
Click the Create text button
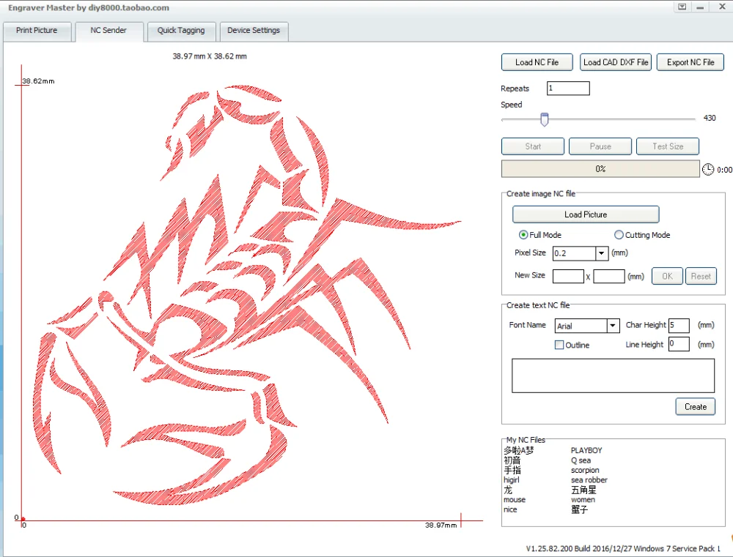(x=695, y=407)
